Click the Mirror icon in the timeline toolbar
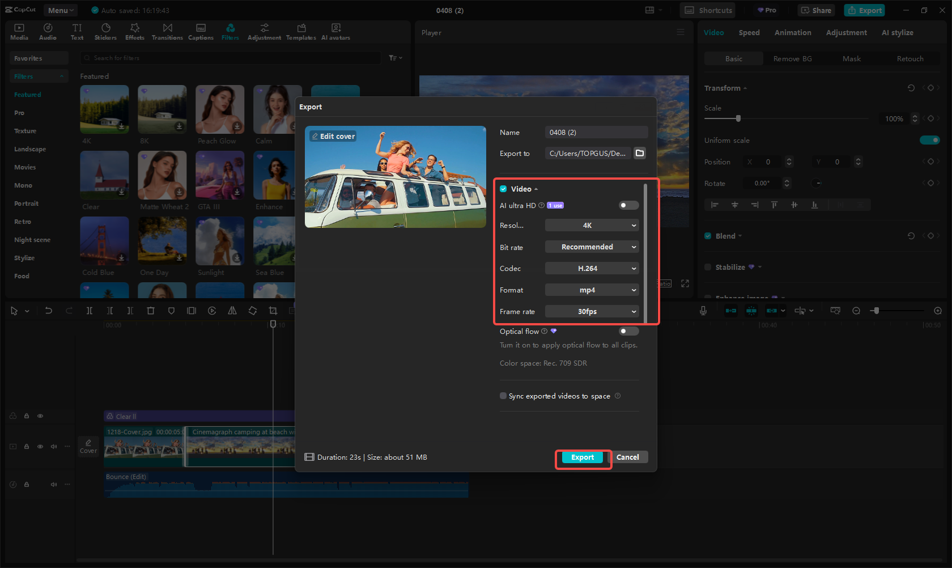952x568 pixels. pyautogui.click(x=232, y=311)
